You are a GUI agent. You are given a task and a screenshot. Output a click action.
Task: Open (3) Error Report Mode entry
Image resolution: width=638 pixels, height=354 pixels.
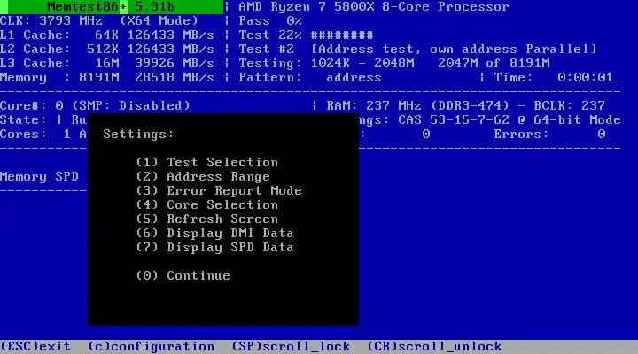[x=219, y=190]
